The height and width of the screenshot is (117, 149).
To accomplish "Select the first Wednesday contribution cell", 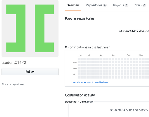I will (x=79, y=68).
